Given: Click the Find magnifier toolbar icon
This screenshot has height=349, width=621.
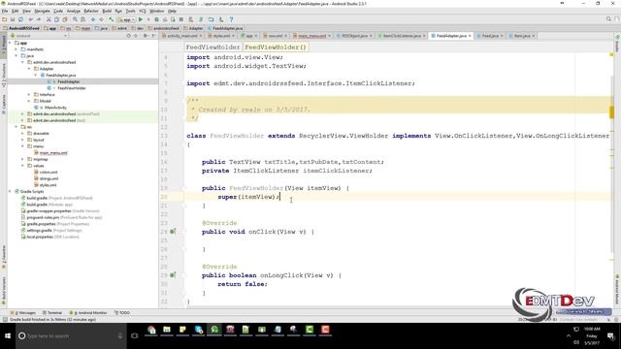Looking at the screenshot, I should (x=75, y=19).
